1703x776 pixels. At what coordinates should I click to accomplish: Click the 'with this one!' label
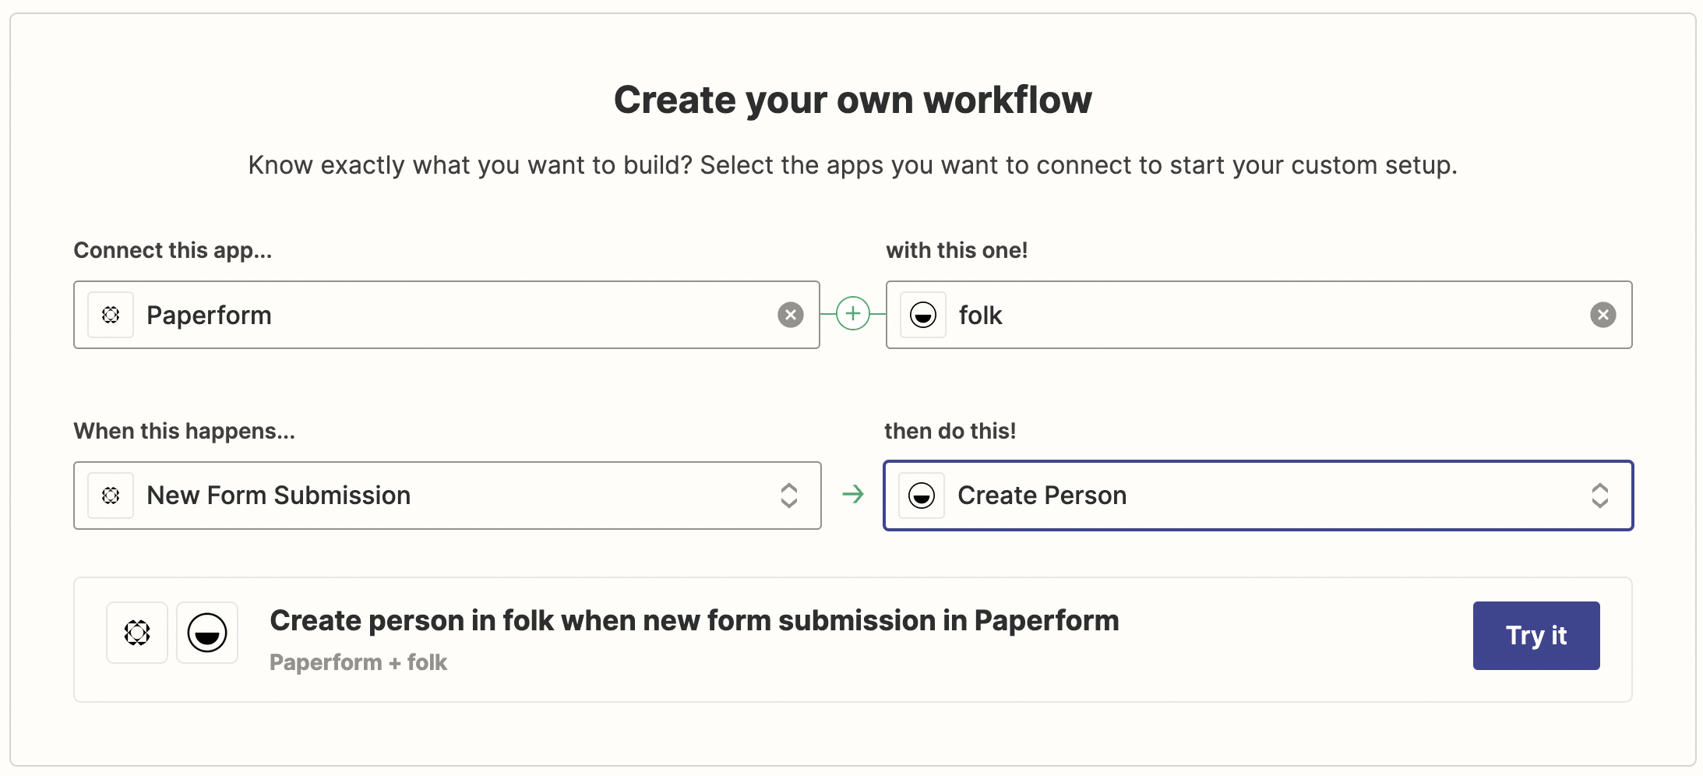coord(957,250)
